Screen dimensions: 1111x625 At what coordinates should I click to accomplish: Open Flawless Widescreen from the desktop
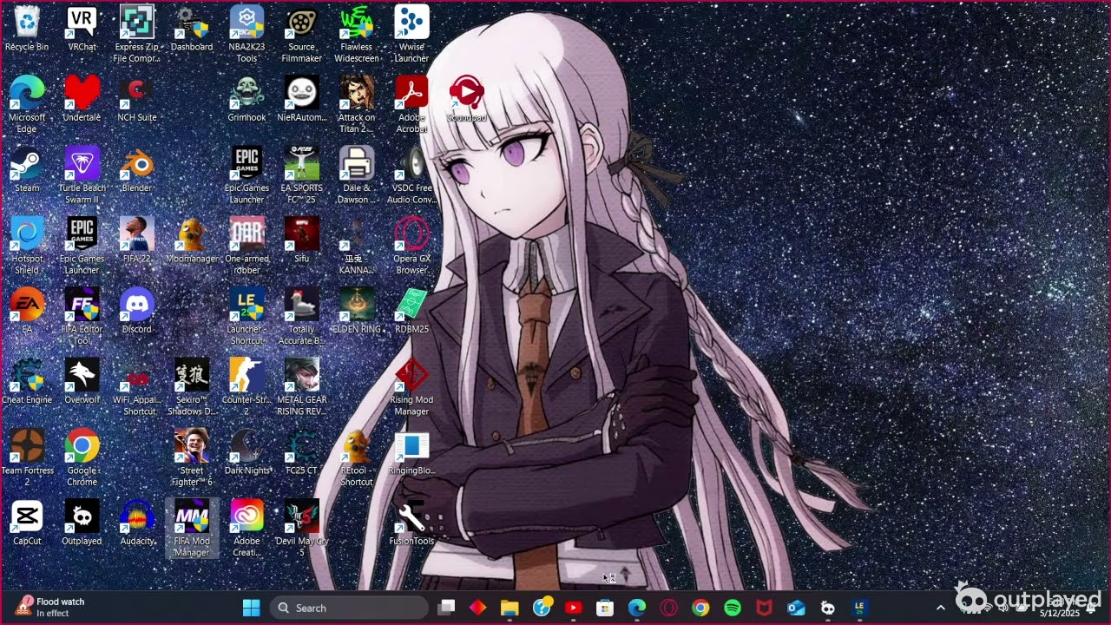[x=357, y=35]
